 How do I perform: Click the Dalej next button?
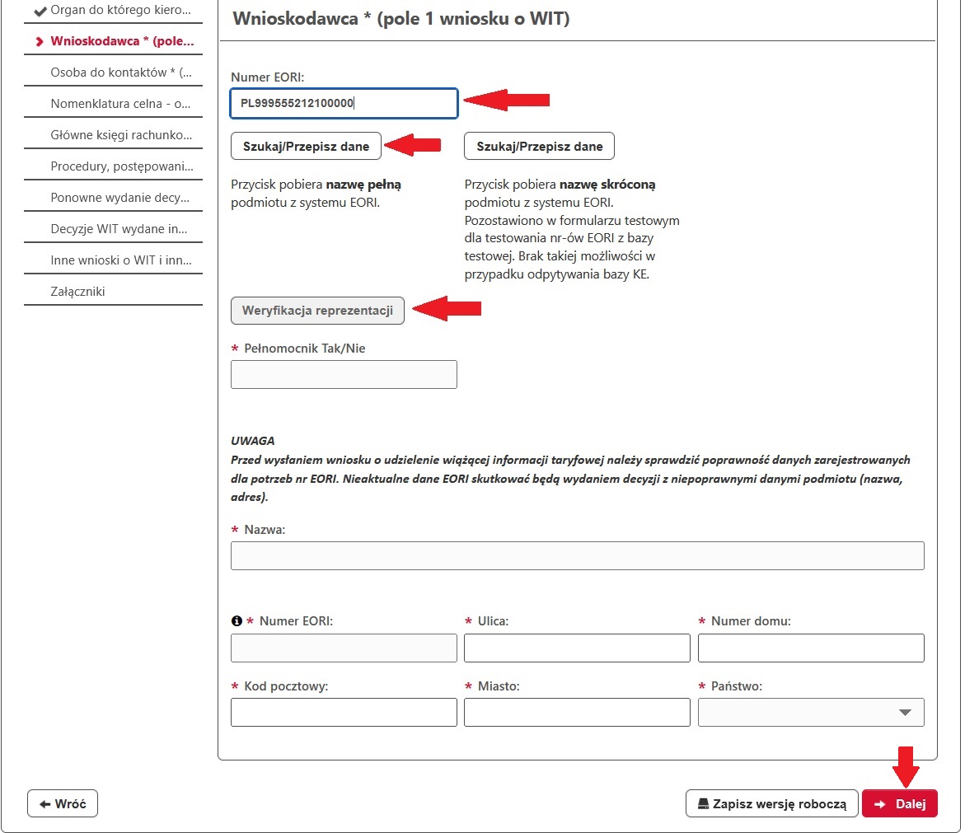(900, 804)
